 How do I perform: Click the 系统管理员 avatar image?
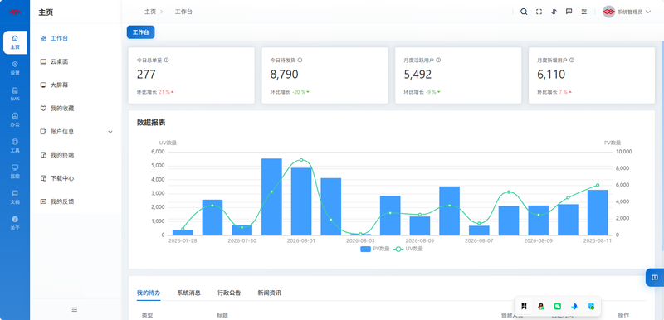point(608,12)
